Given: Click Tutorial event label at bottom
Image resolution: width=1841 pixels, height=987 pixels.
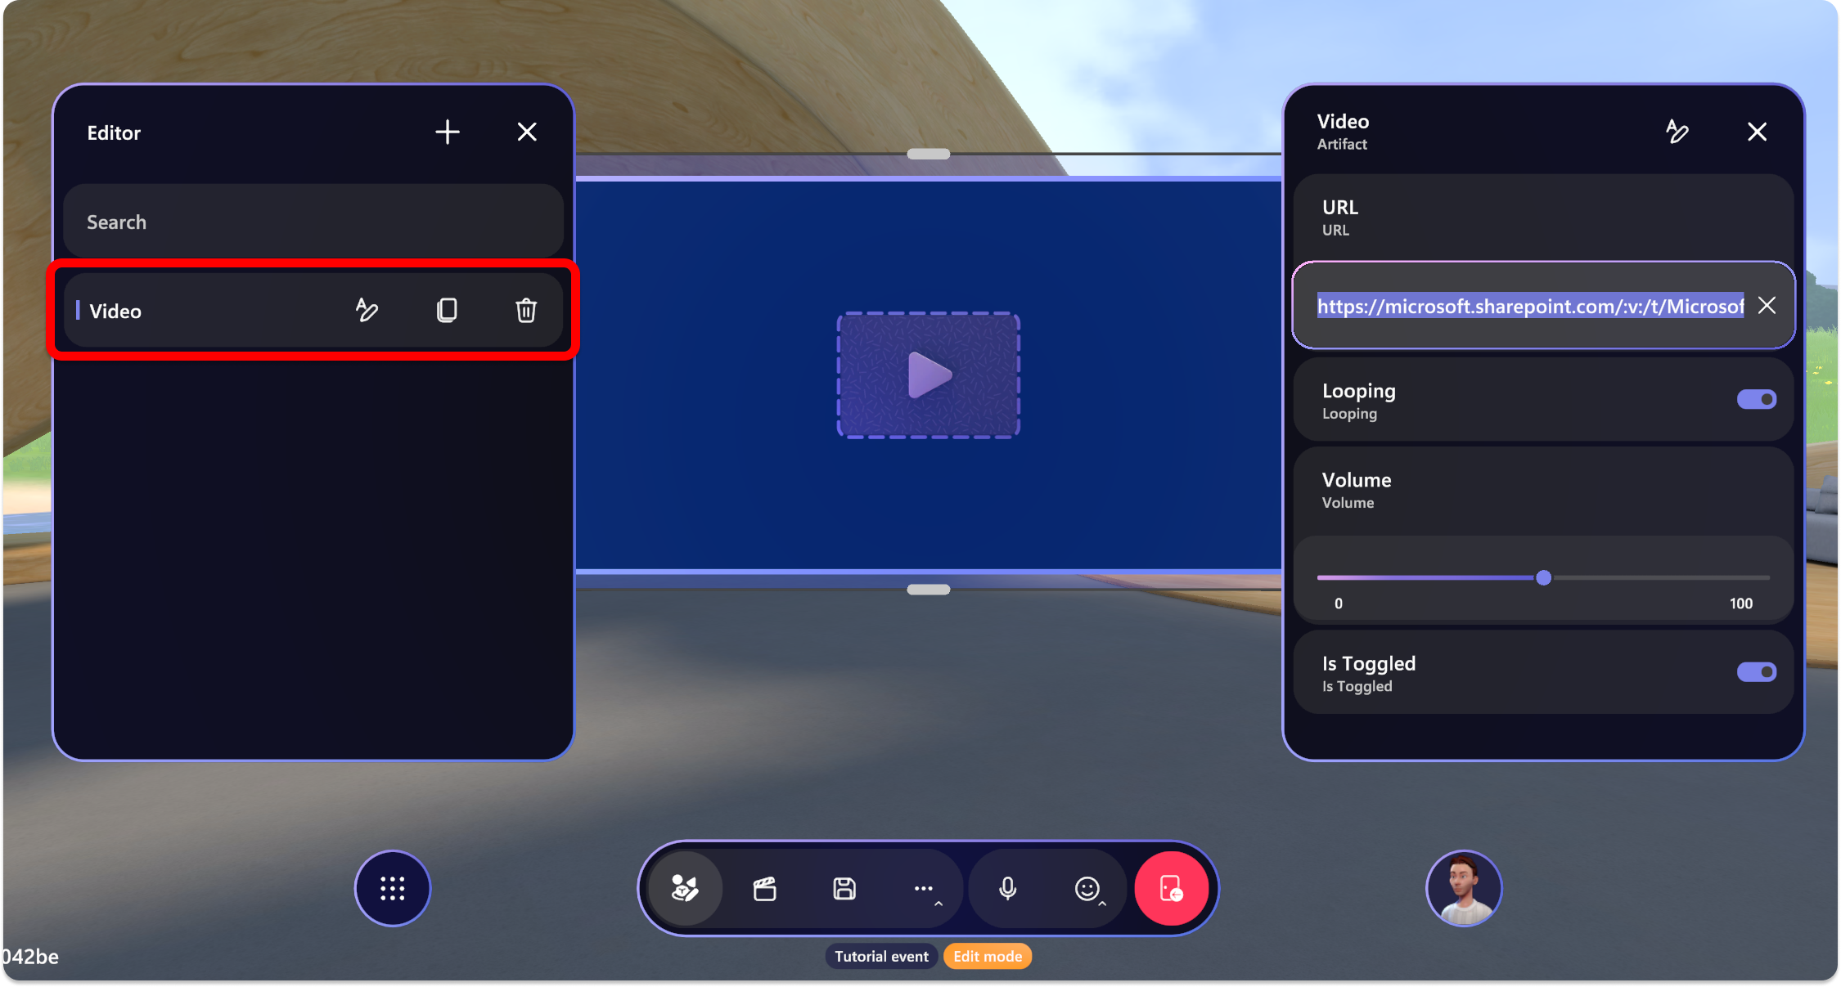Looking at the screenshot, I should click(x=881, y=954).
